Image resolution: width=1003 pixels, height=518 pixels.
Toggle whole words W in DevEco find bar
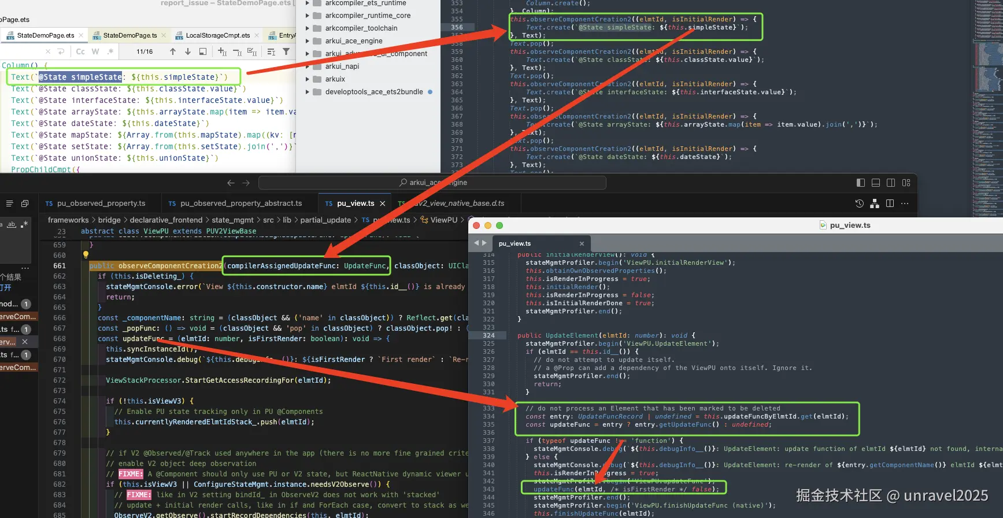click(95, 51)
